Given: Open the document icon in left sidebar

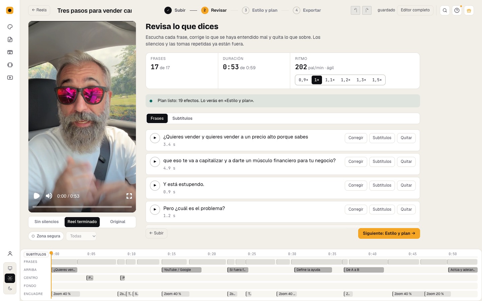Looking at the screenshot, I should (x=10, y=39).
